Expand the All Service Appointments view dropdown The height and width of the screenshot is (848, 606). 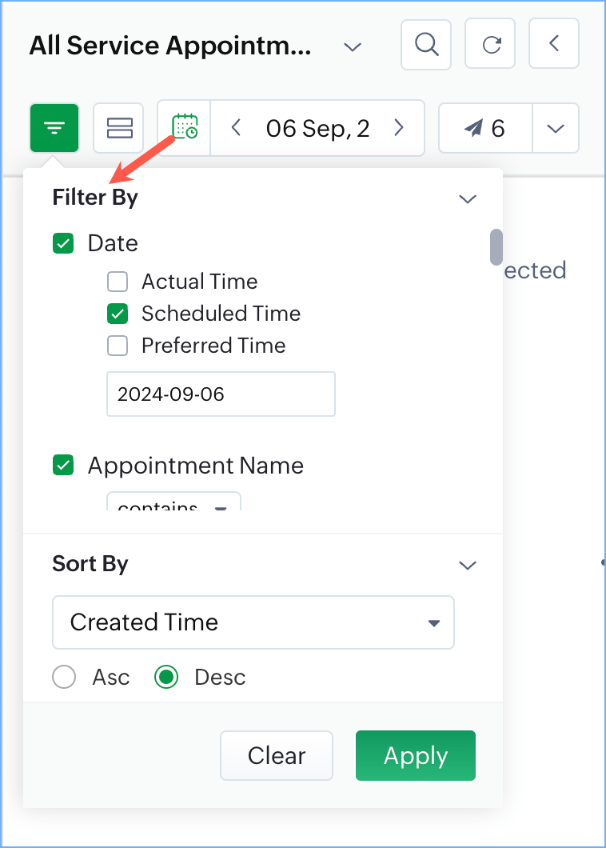coord(352,47)
